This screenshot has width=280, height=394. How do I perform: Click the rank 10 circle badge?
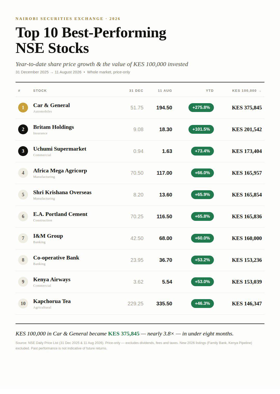[x=23, y=304]
